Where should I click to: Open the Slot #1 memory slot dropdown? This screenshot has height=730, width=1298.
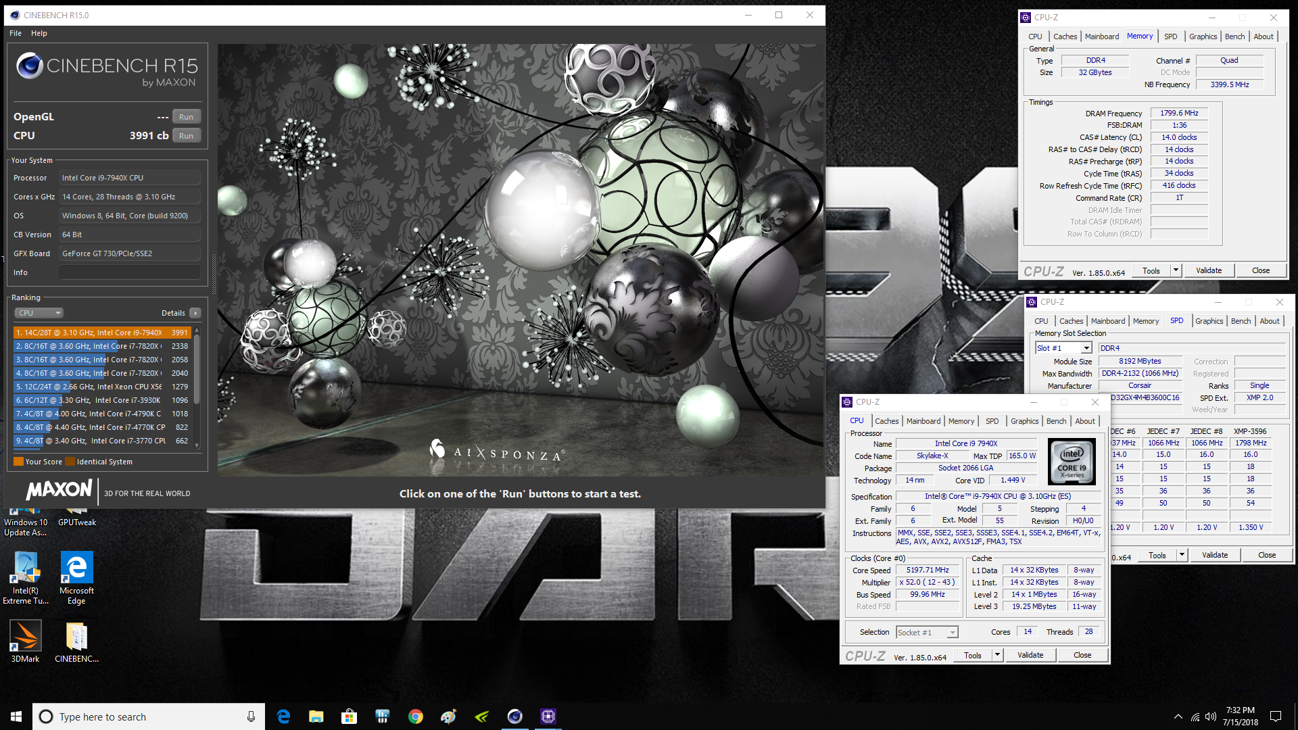[x=1063, y=348]
